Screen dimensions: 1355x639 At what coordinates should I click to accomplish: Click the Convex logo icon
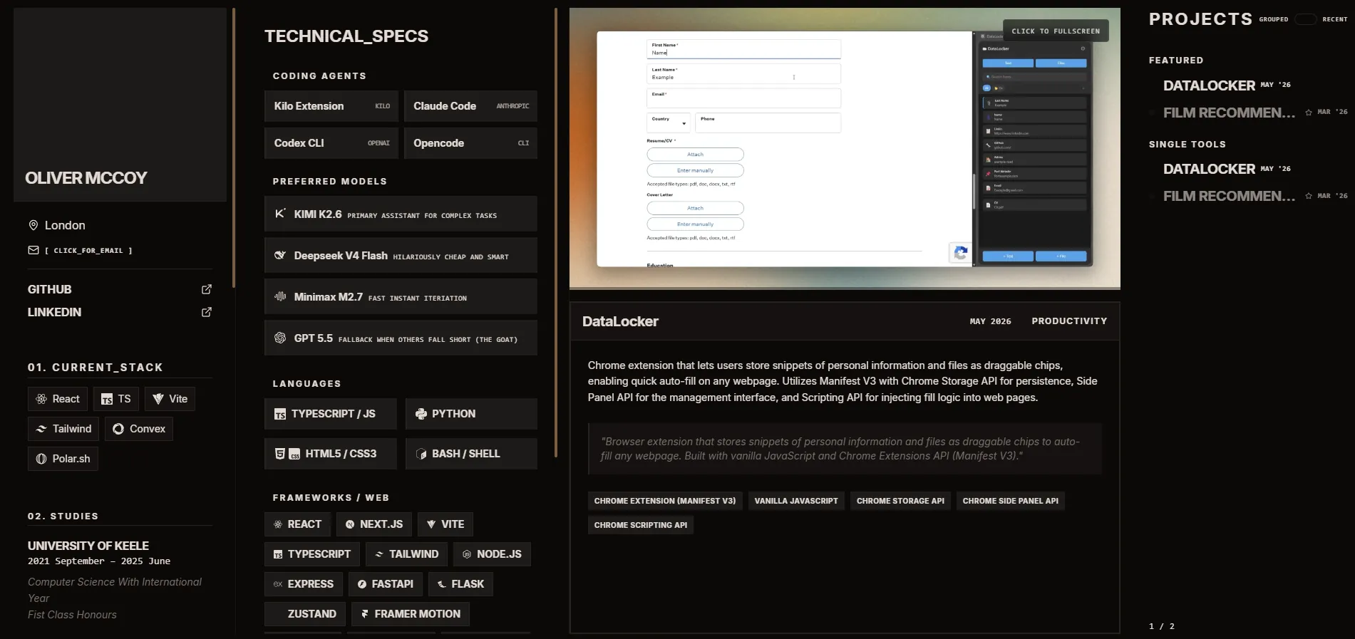pos(118,429)
